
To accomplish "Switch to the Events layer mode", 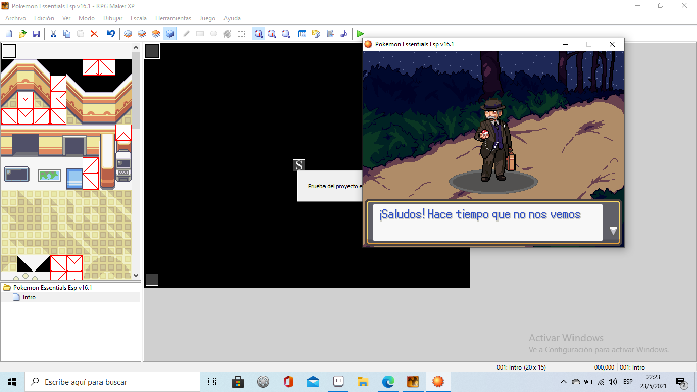I will coord(170,34).
